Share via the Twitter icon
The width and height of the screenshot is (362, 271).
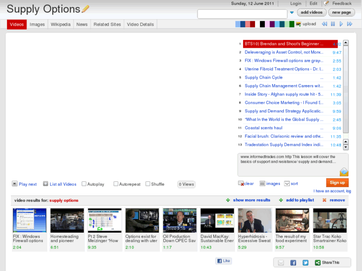point(305,263)
